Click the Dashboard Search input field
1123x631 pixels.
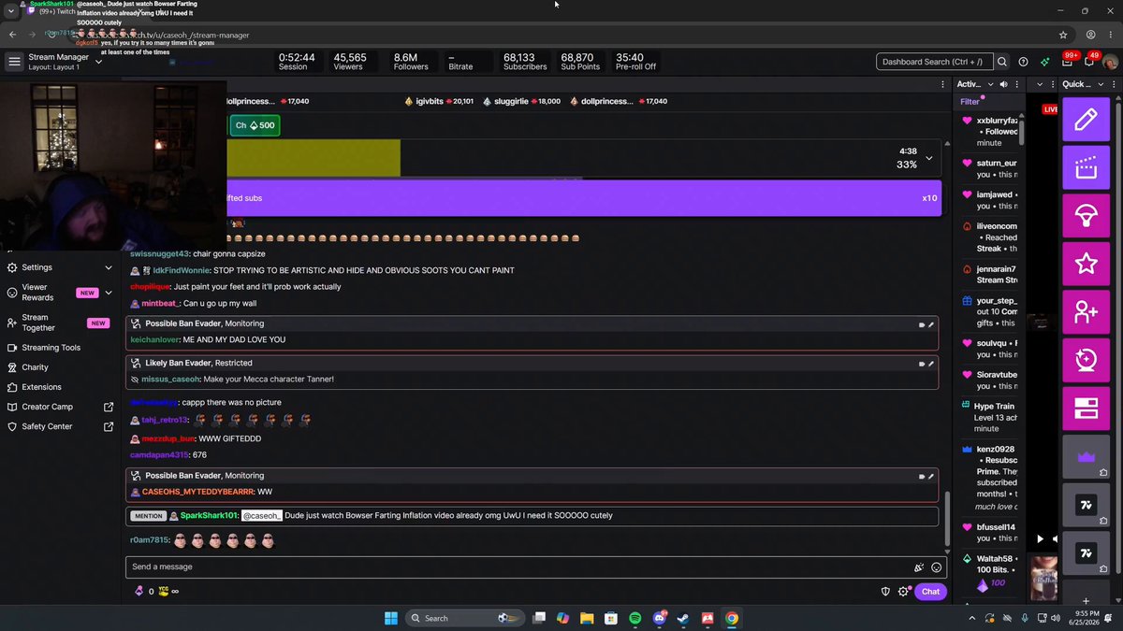934,62
